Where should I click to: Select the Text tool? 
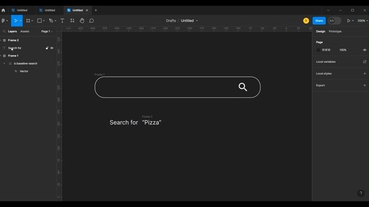coord(62,21)
